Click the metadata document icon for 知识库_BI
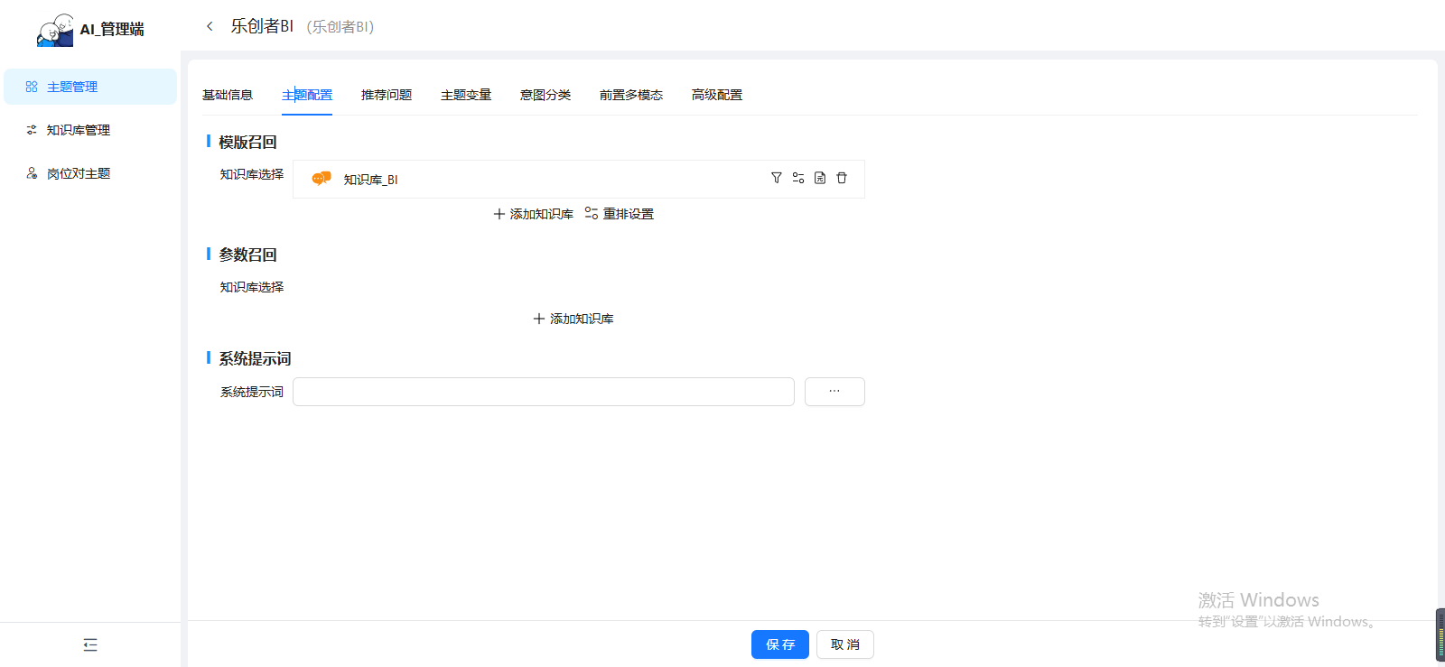Screen dimensions: 1445x667 820,178
